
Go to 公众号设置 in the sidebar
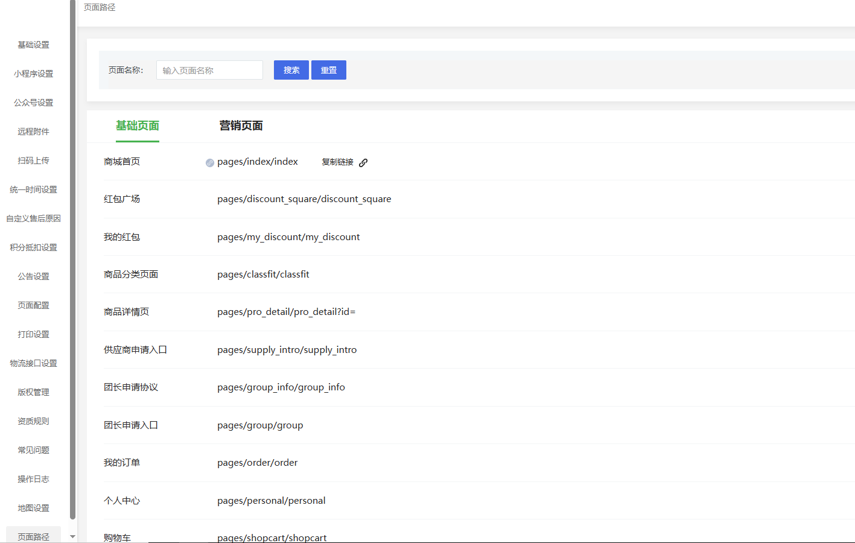pyautogui.click(x=33, y=103)
